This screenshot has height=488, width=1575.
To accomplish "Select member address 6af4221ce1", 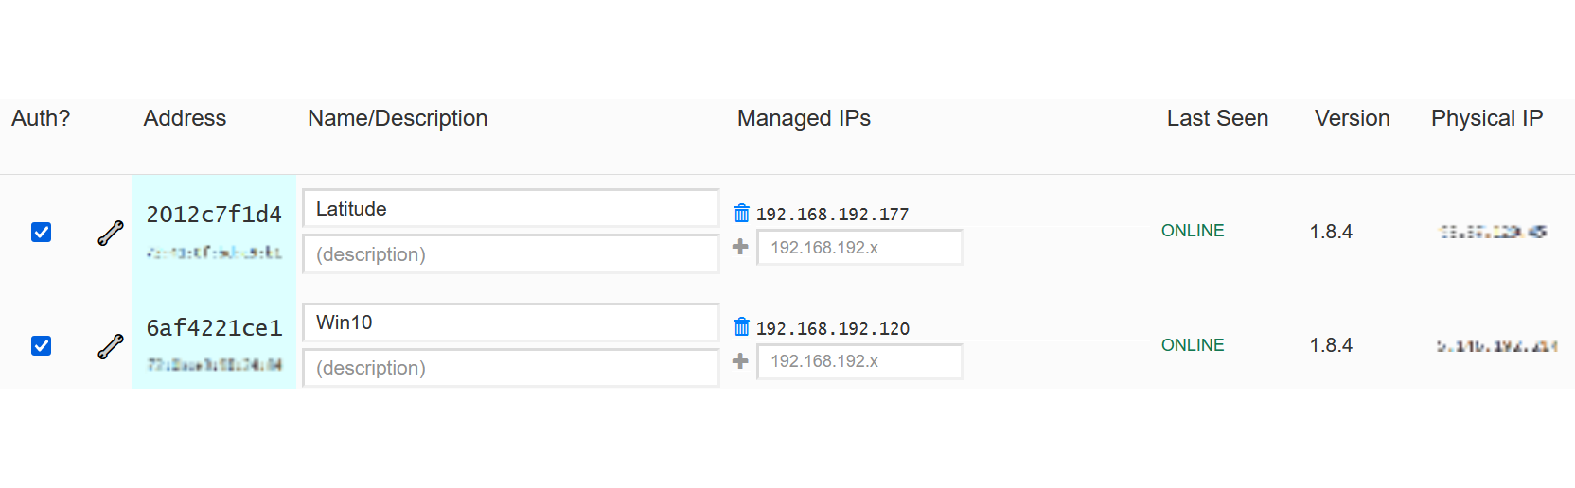I will [x=214, y=328].
